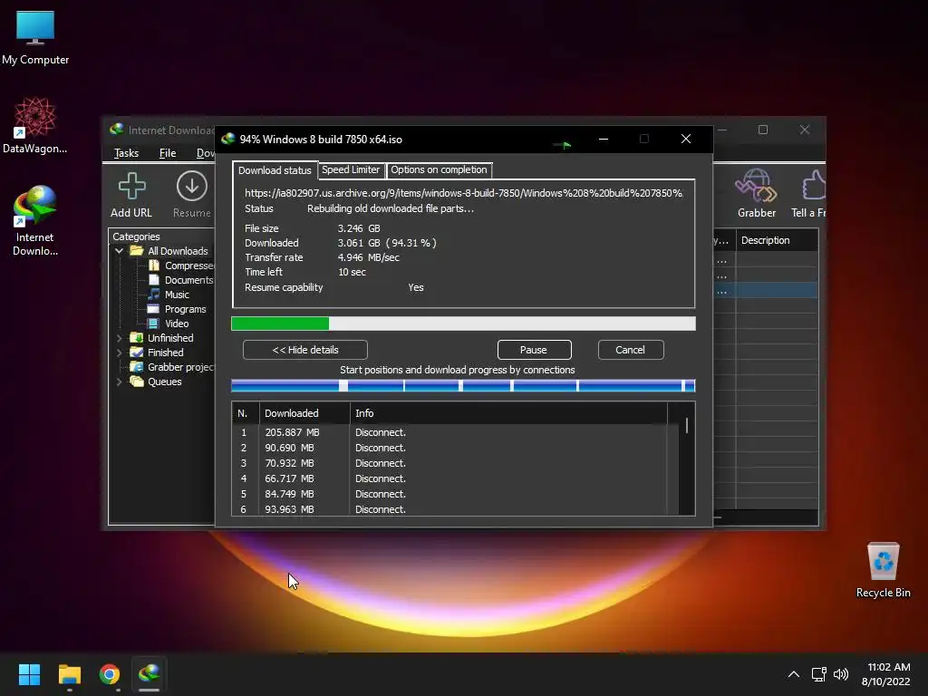Open the Recycle Bin on desktop
928x696 pixels.
[x=883, y=571]
